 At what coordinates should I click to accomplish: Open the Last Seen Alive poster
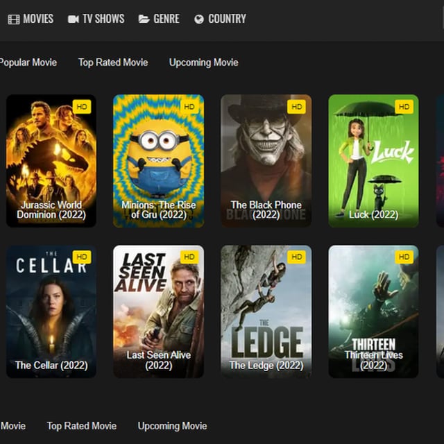(159, 311)
